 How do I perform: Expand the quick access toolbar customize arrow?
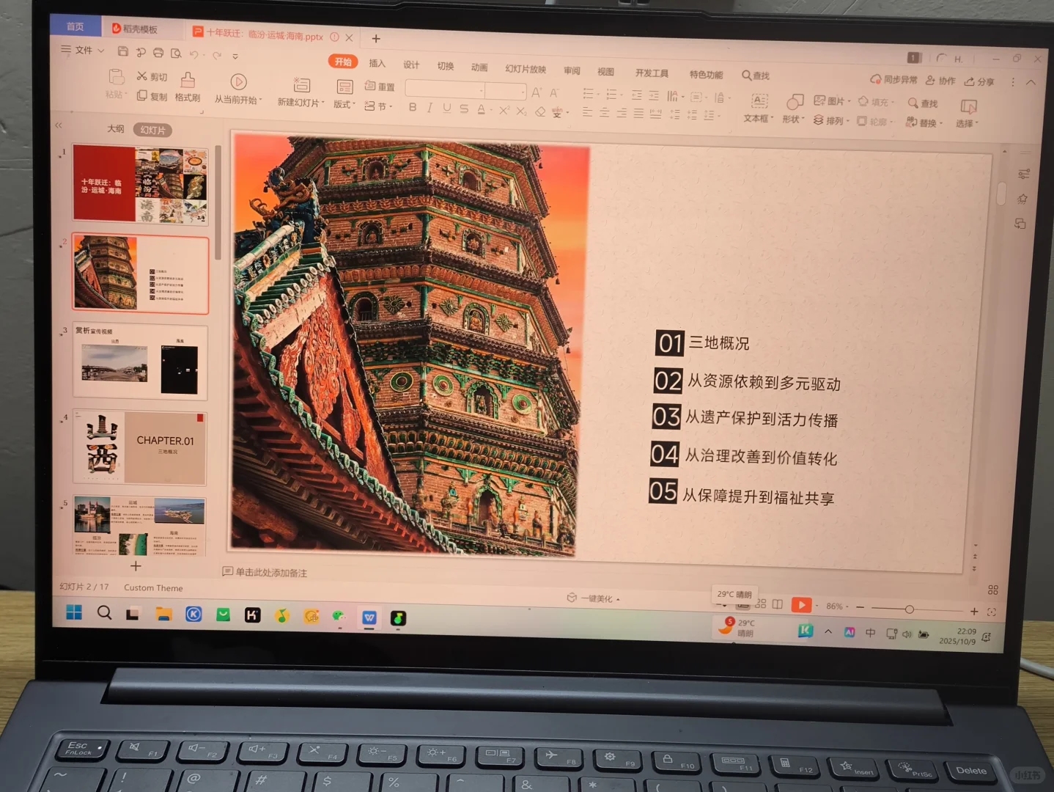pos(235,56)
